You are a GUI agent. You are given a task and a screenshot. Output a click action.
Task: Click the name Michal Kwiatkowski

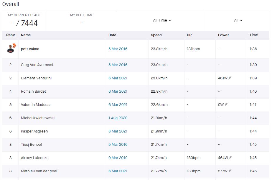pyautogui.click(x=38, y=118)
